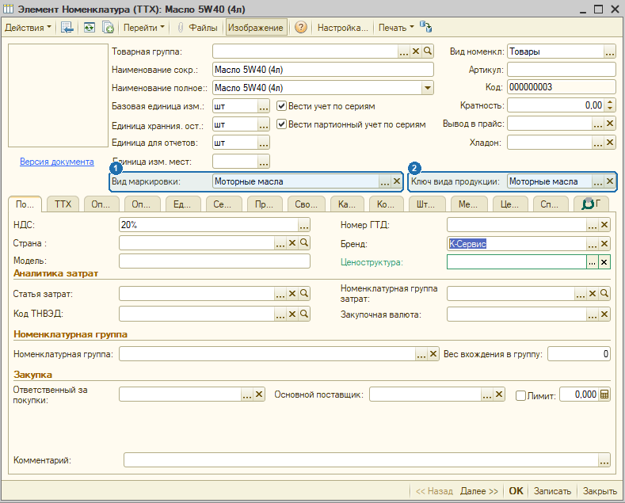Clear the Номер ГТД field

coord(604,225)
